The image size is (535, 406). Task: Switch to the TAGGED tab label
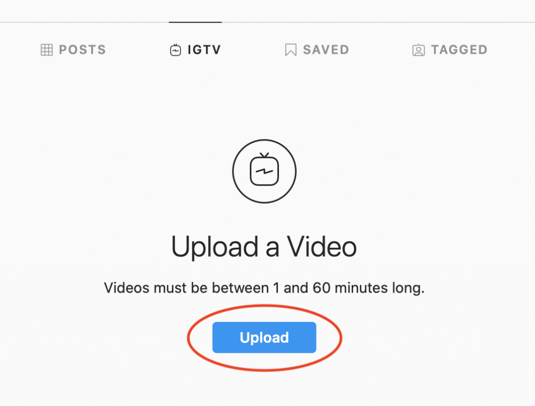click(x=459, y=50)
